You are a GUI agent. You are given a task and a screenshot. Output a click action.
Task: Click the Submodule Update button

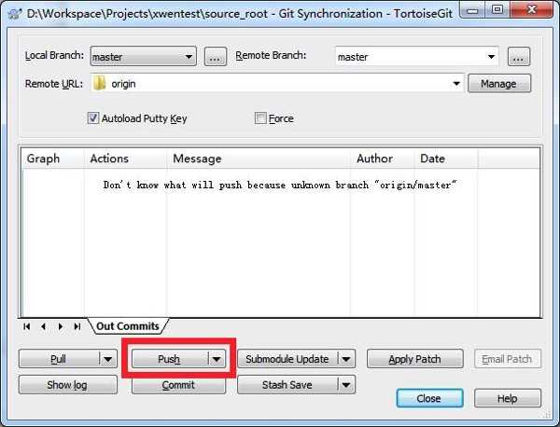pyautogui.click(x=287, y=359)
